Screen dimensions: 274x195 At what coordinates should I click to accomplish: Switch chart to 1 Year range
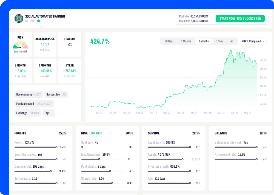coord(219,41)
